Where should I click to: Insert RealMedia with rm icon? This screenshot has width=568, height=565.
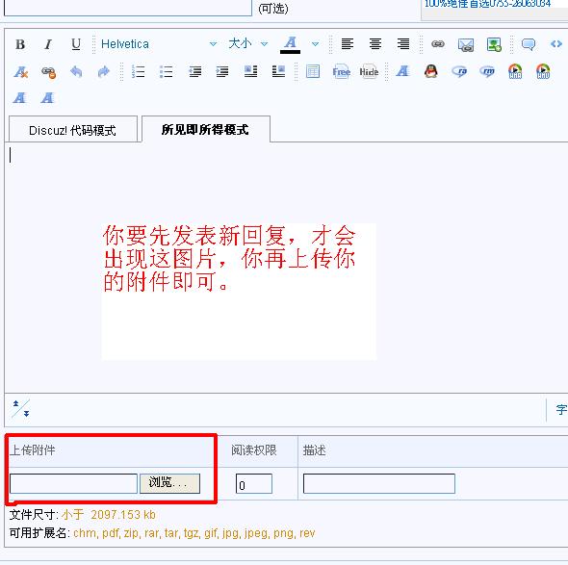pyautogui.click(x=487, y=71)
